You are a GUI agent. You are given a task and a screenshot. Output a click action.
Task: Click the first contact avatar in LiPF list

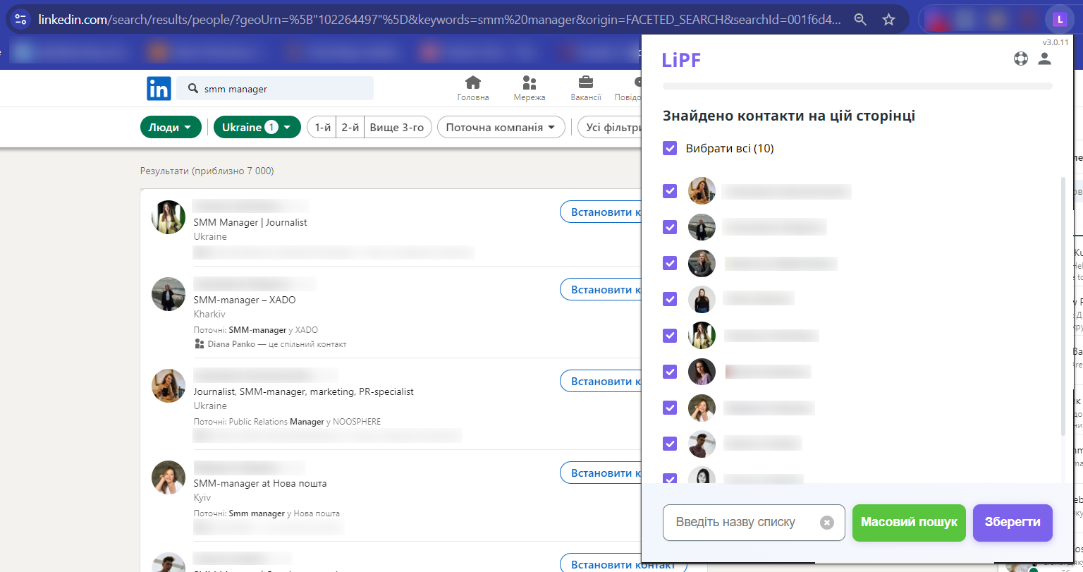tap(702, 191)
